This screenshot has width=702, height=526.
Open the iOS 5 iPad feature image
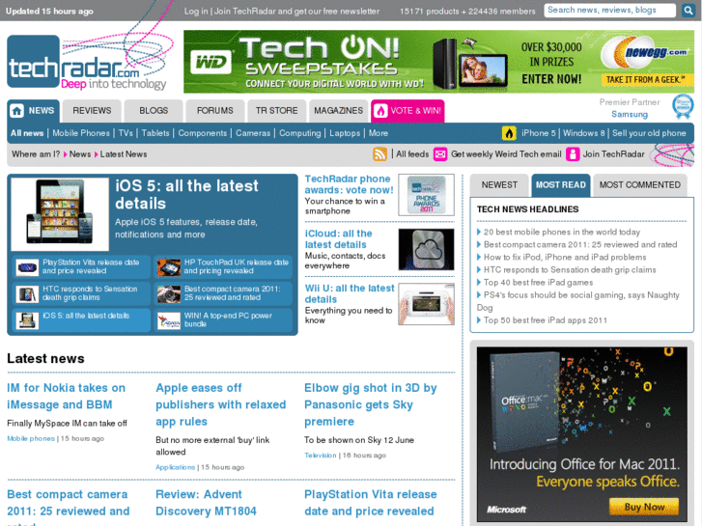point(60,214)
